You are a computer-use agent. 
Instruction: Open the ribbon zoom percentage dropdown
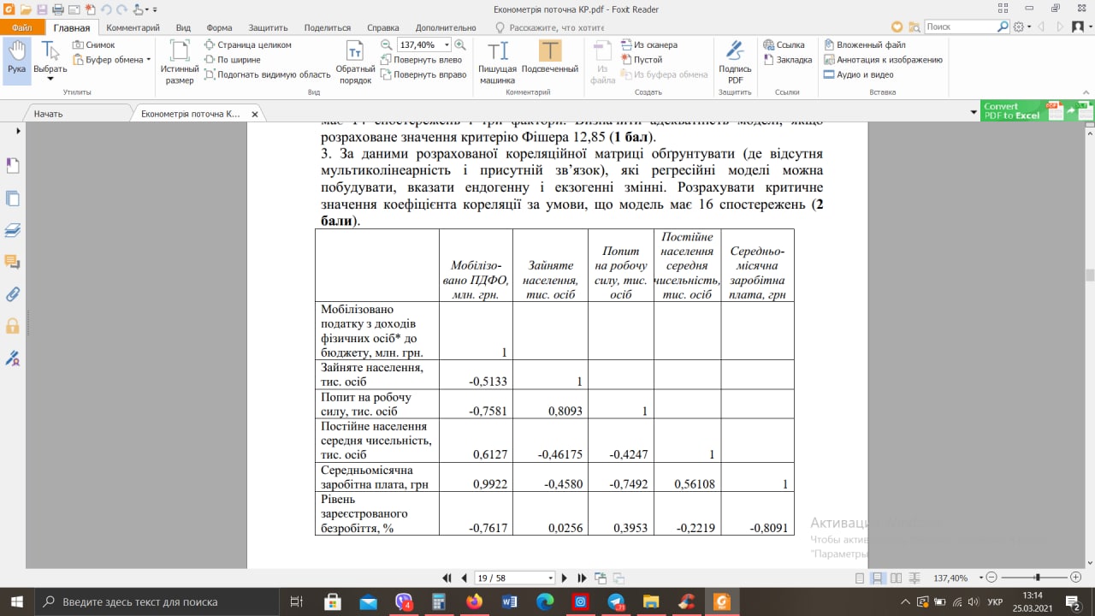click(x=447, y=44)
